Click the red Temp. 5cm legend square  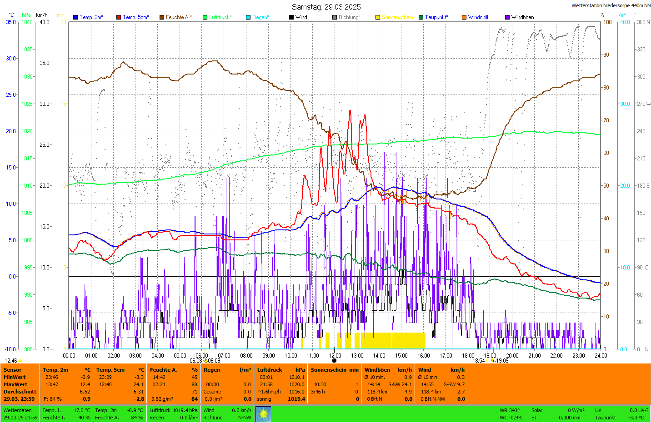point(119,17)
